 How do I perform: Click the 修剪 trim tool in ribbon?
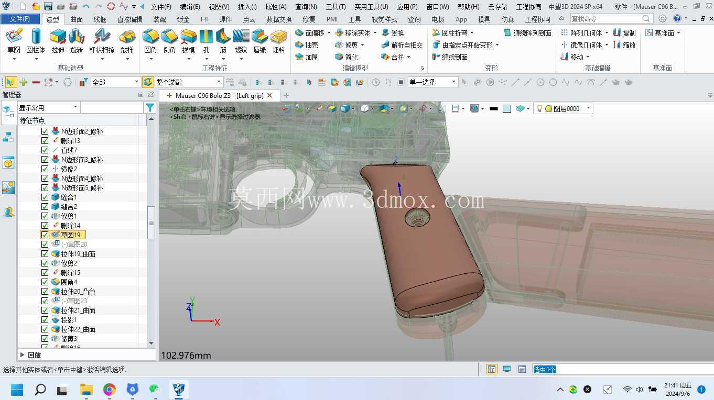click(x=347, y=45)
